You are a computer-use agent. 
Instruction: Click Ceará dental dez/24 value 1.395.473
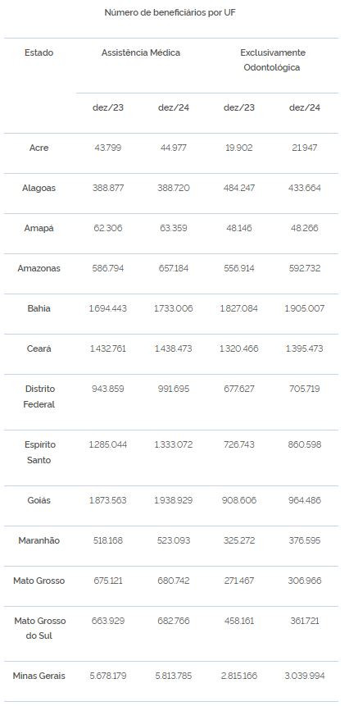tap(304, 348)
